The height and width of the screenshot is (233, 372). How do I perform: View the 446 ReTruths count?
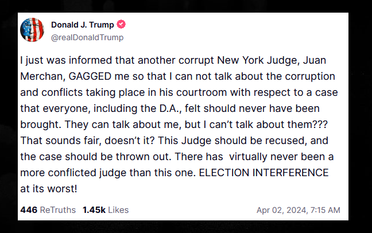29,210
